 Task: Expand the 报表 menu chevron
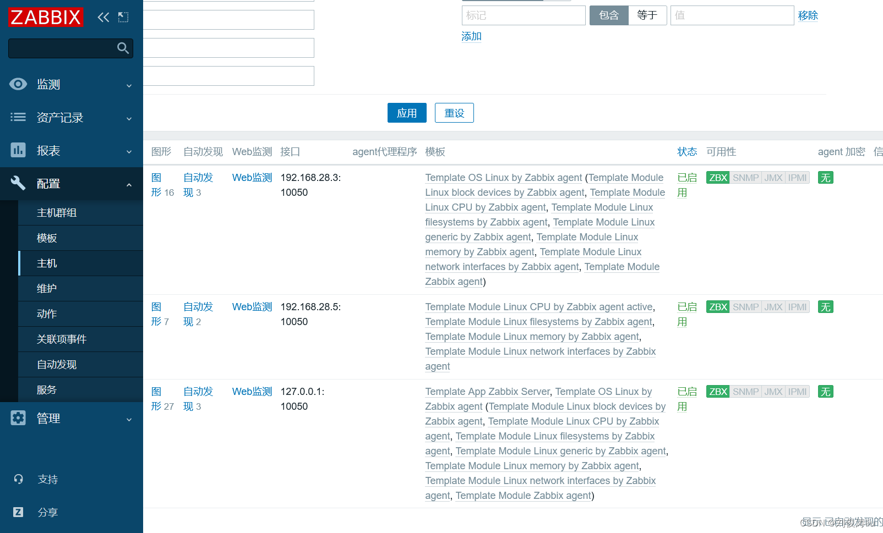tap(129, 151)
